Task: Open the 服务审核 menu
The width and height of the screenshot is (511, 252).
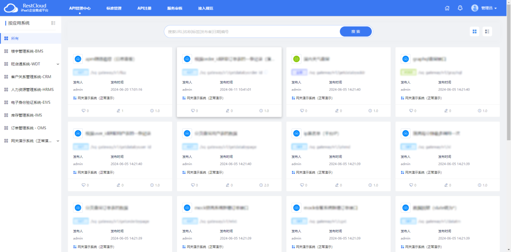Action: pyautogui.click(x=175, y=8)
